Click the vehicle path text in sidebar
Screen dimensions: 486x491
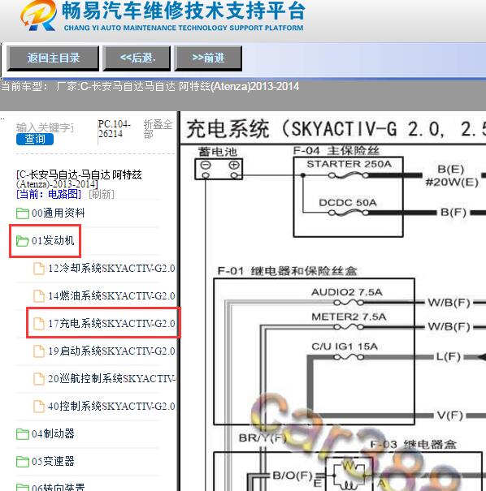79,179
